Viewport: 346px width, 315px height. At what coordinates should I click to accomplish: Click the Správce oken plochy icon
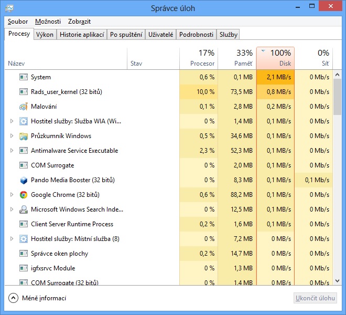[24, 254]
